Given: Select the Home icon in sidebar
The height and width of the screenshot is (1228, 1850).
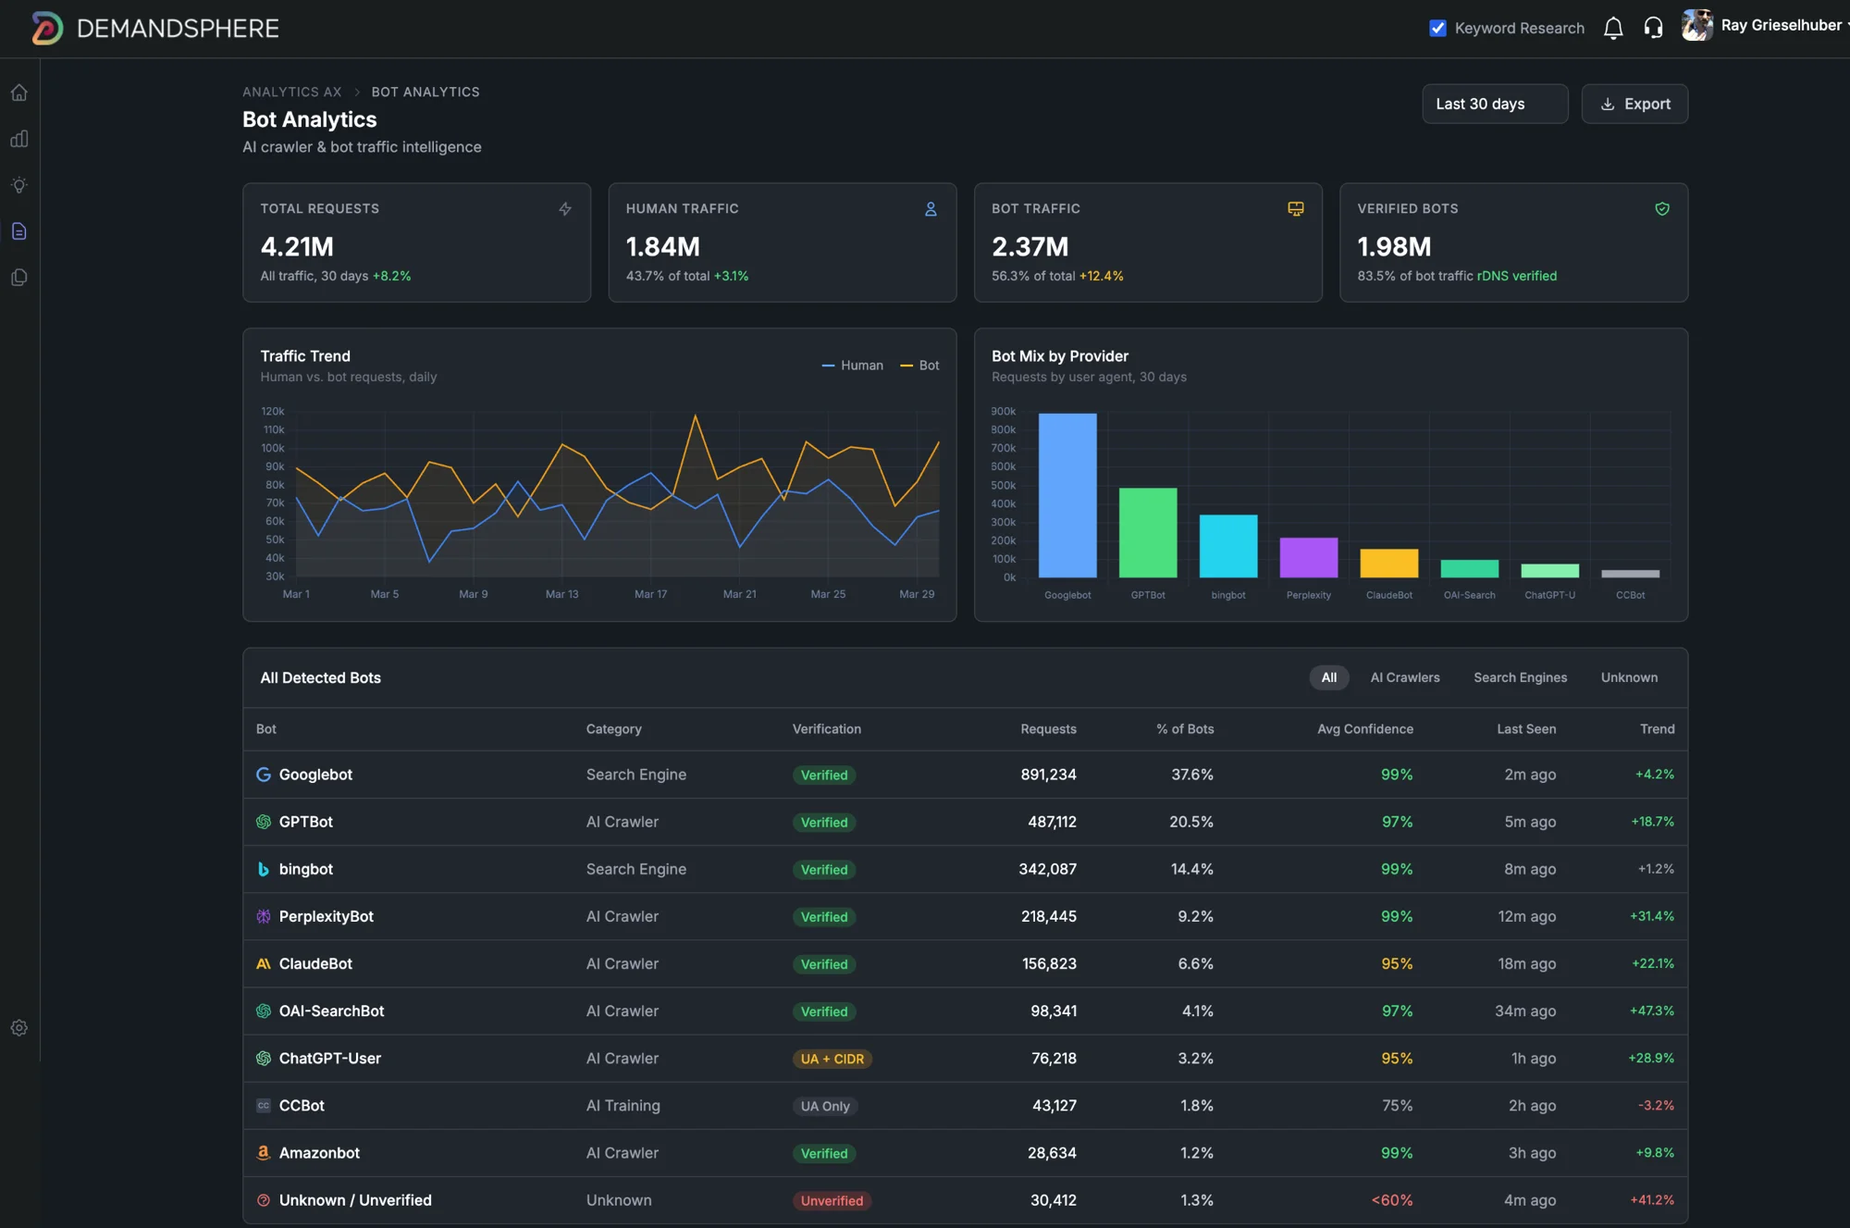Looking at the screenshot, I should [18, 93].
